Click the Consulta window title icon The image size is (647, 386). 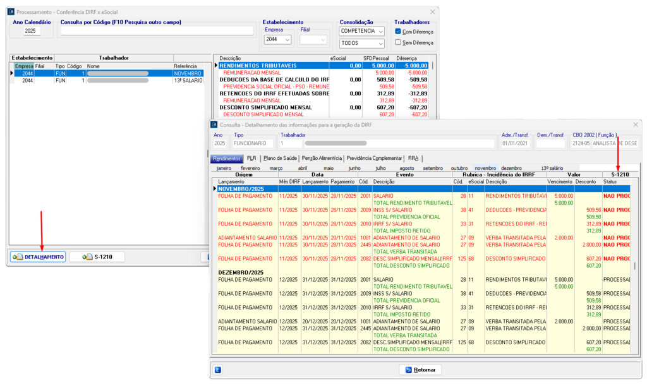tap(214, 124)
